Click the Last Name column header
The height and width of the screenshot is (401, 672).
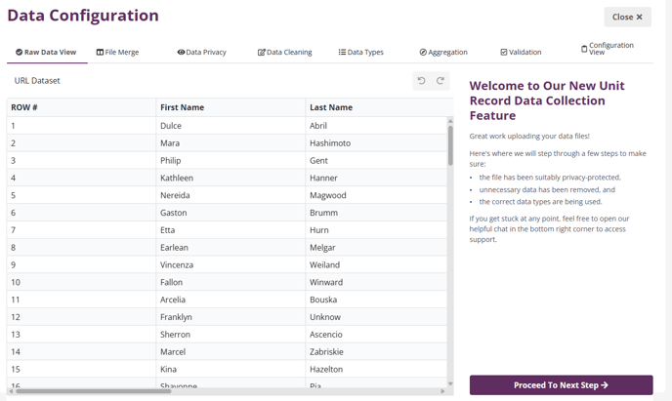tap(331, 107)
